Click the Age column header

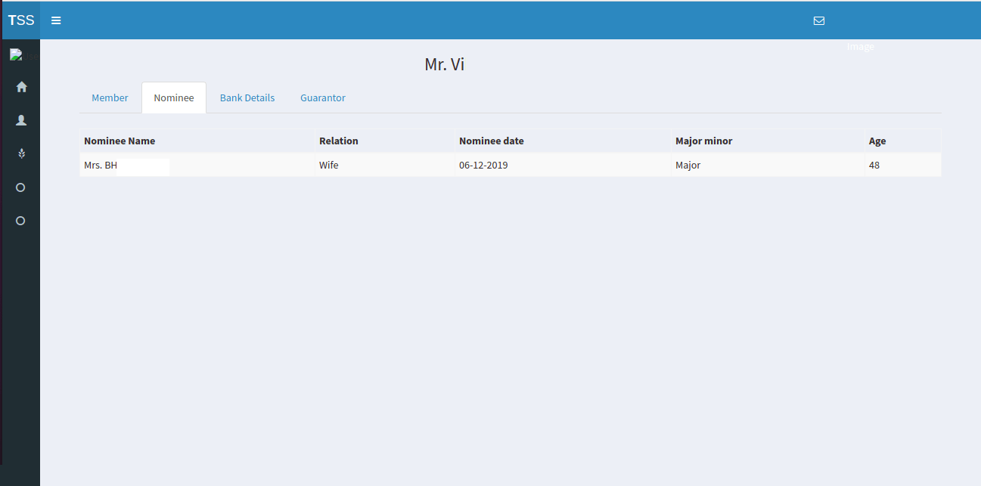click(877, 141)
